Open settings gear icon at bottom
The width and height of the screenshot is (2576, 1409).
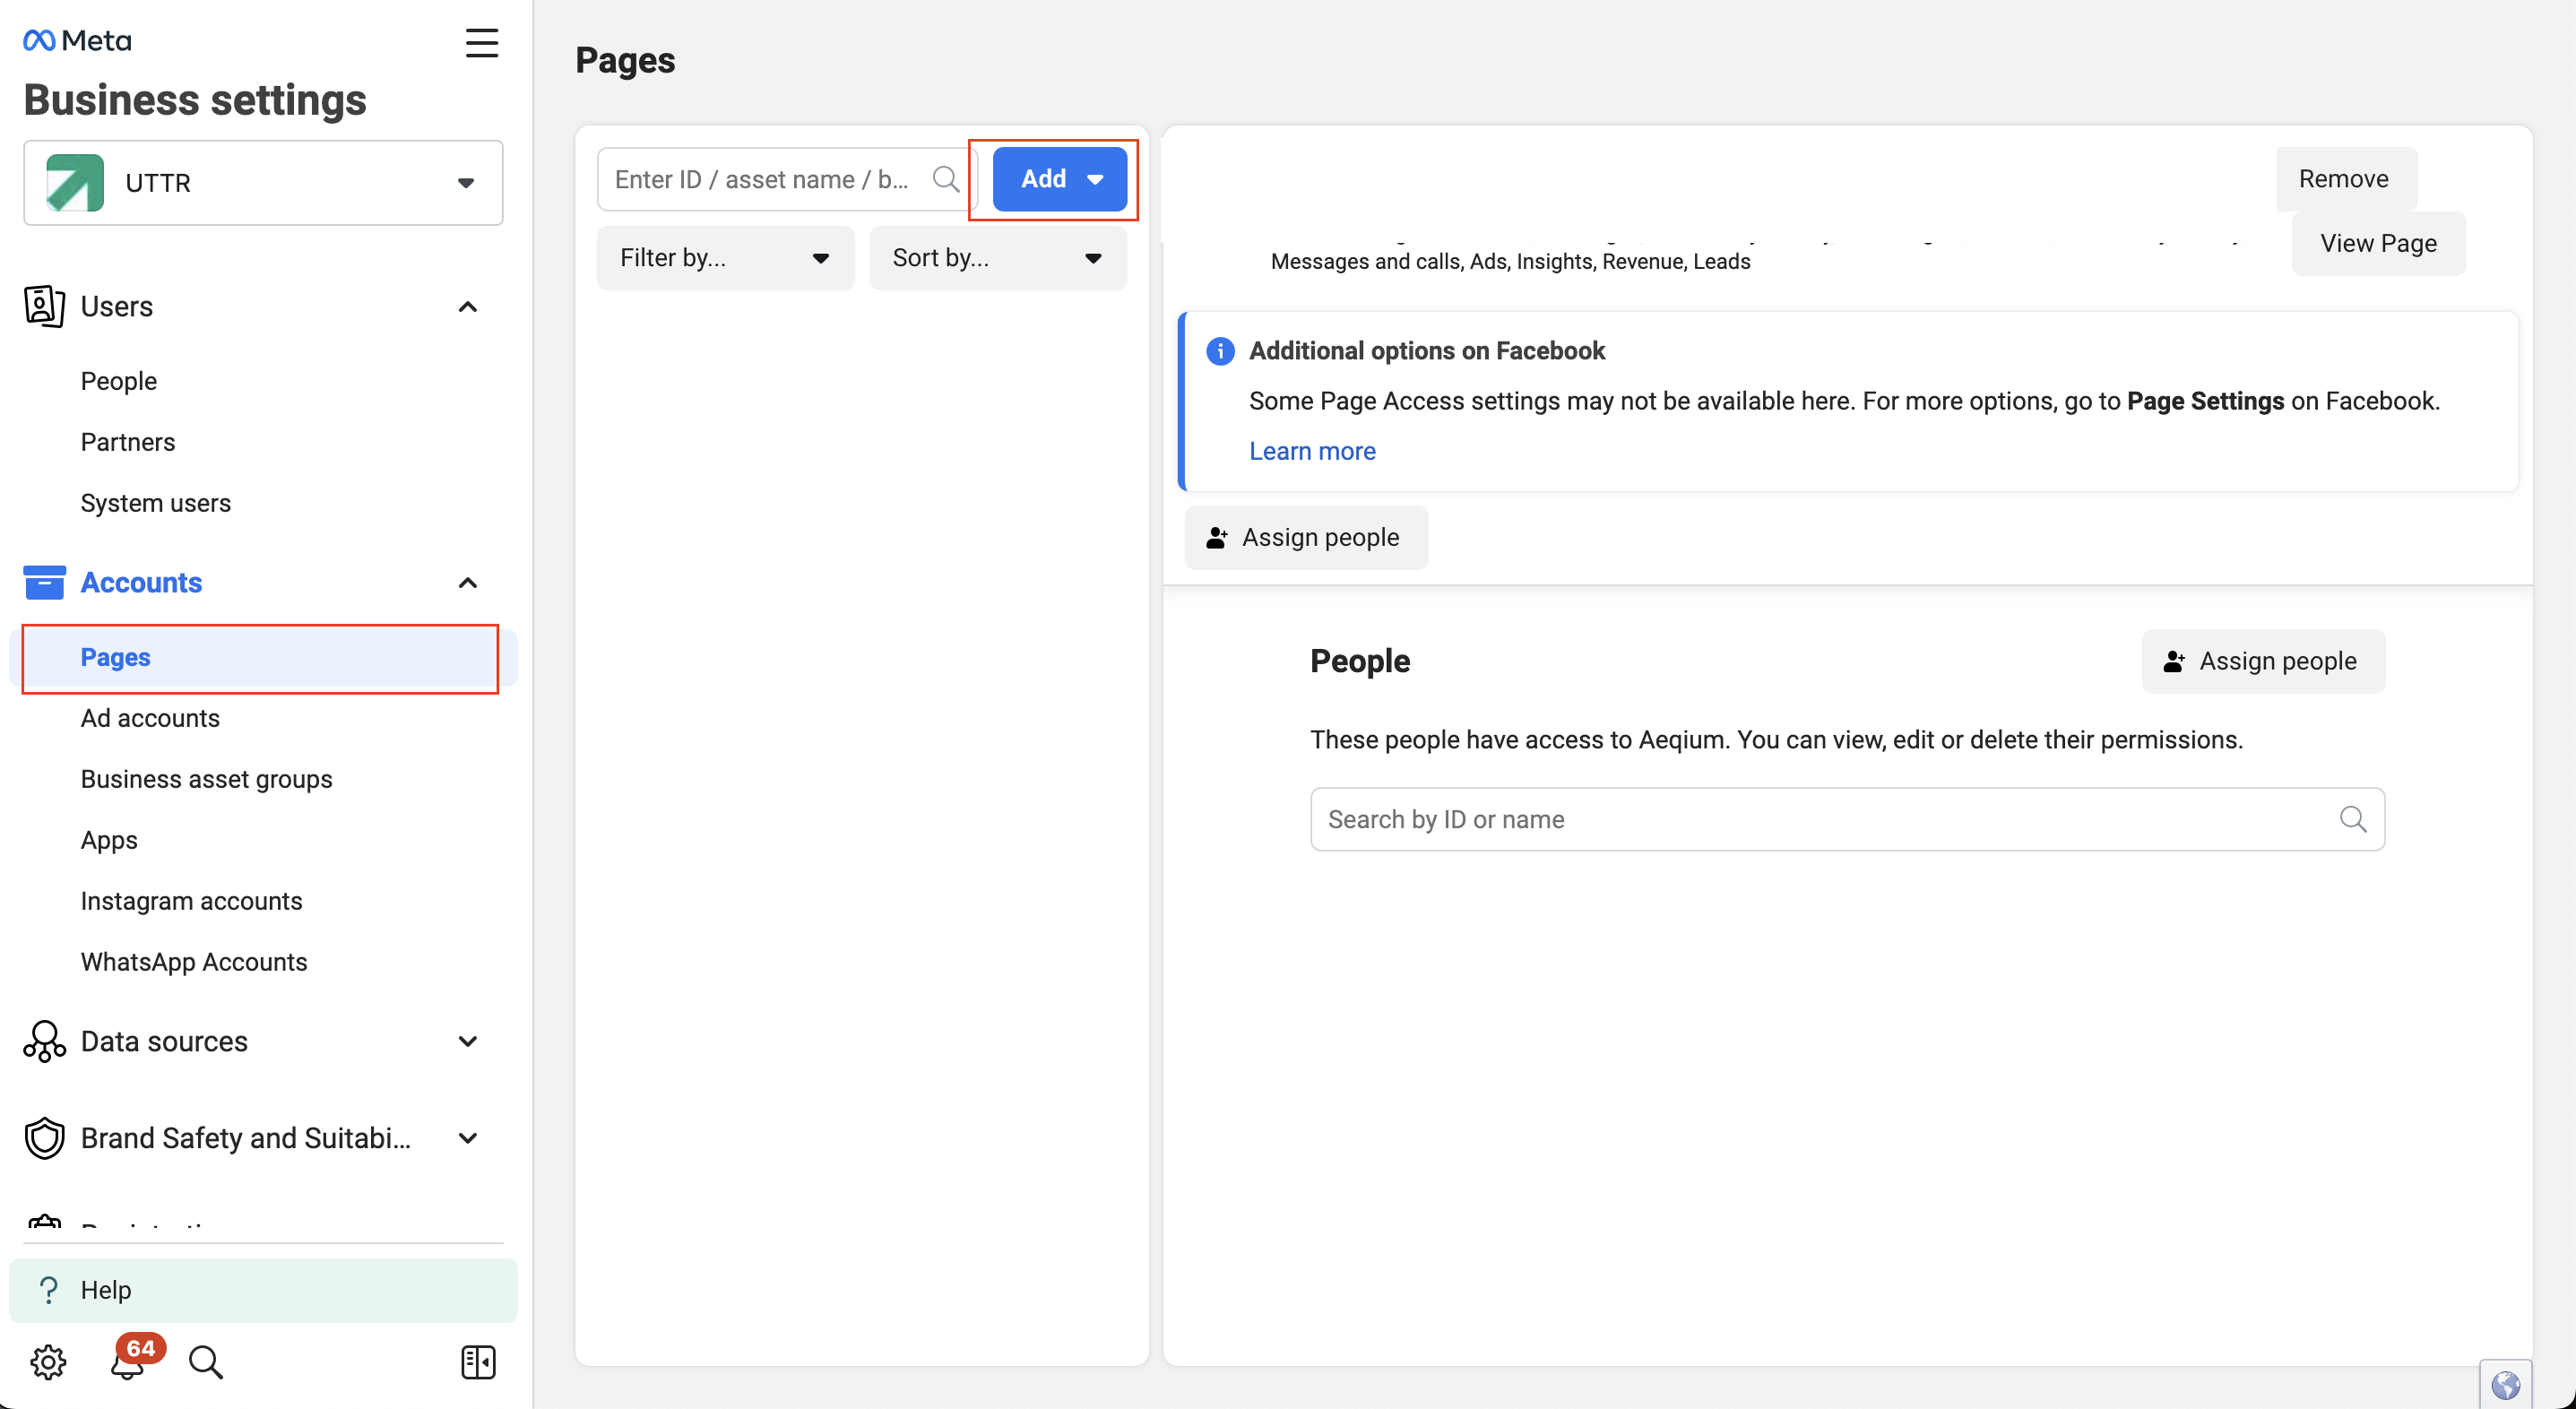click(x=47, y=1361)
